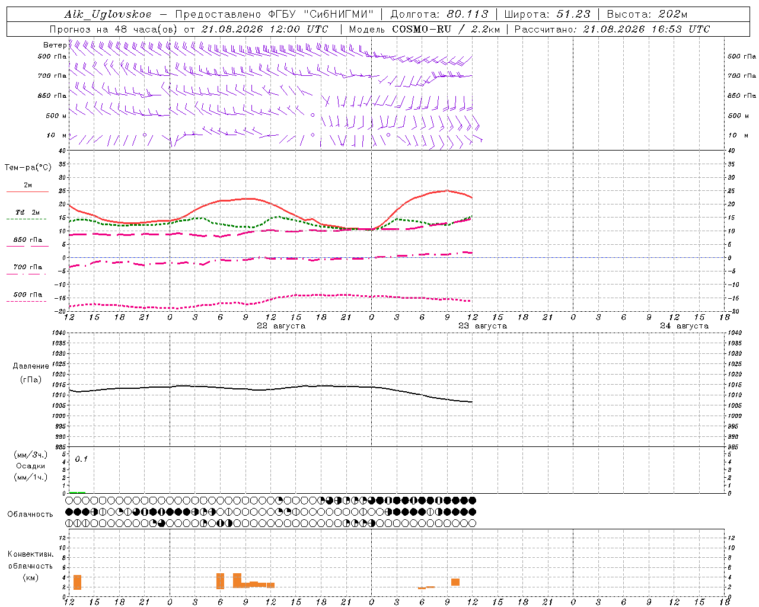
Task: Click the 22 августа date label
Action: pyautogui.click(x=281, y=326)
